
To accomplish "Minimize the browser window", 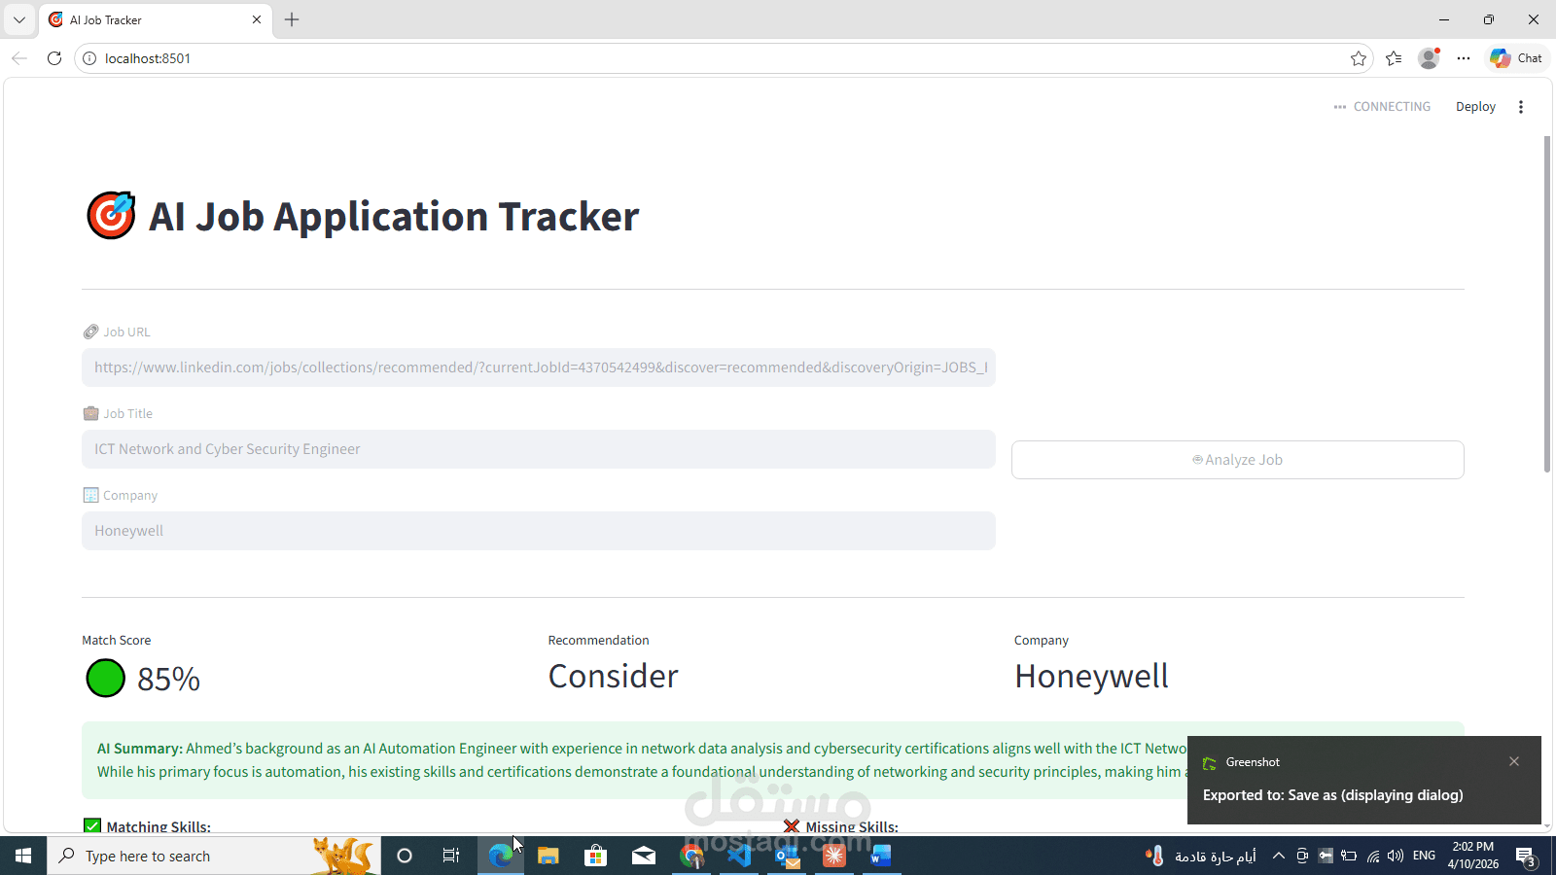I will [x=1444, y=19].
